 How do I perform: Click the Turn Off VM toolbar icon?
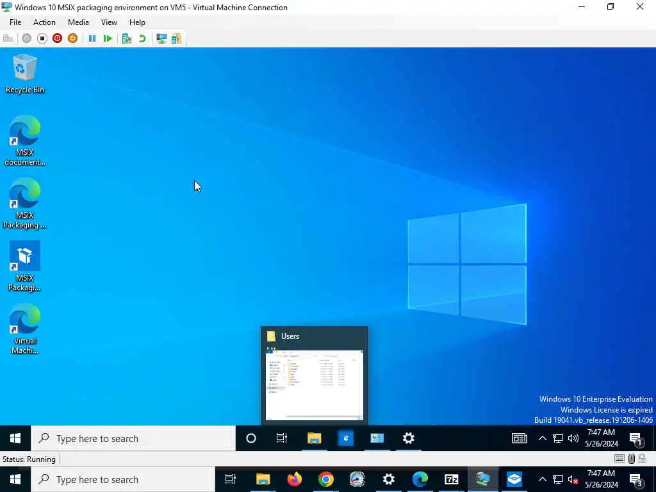tap(42, 38)
